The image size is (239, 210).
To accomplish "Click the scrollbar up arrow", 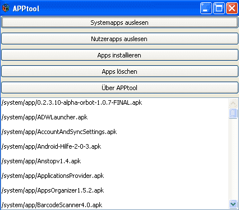I will click(233, 103).
